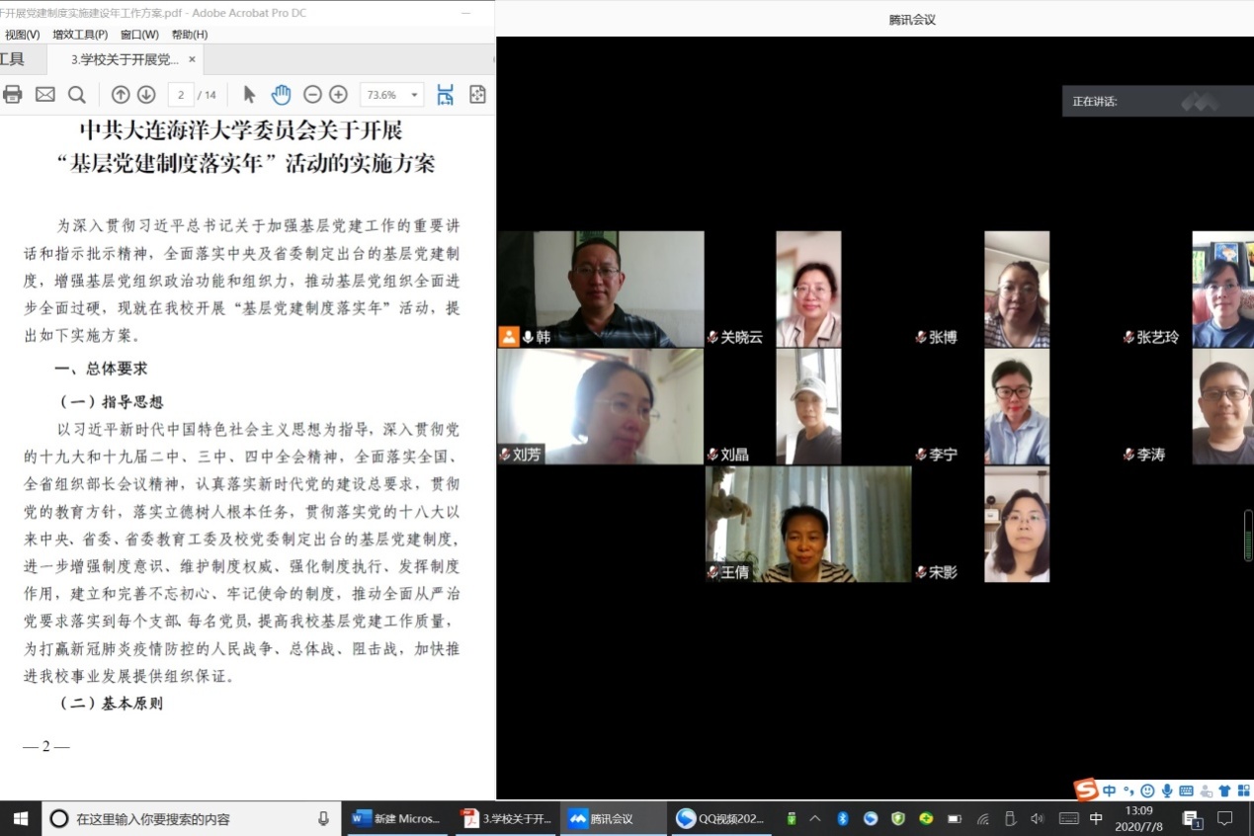Open the 窗口(W) menu
The image size is (1254, 836).
139,35
